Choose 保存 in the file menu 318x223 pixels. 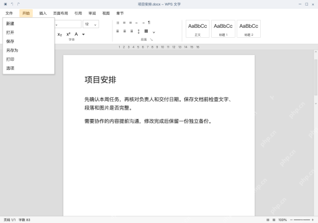click(x=29, y=42)
